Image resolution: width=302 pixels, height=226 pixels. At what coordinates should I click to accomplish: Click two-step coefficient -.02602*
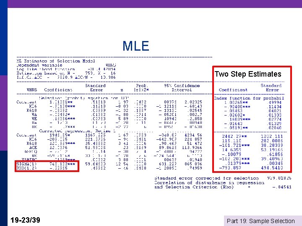[x=234, y=116]
